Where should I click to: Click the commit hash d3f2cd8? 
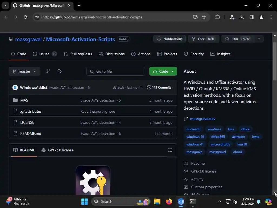pyautogui.click(x=118, y=87)
